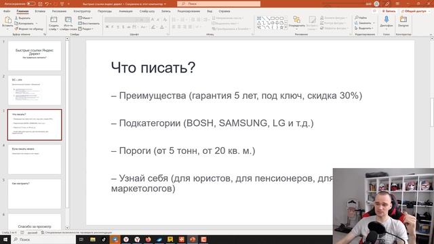
Task: Click the Designer icon in the ribbon
Action: pos(403,20)
